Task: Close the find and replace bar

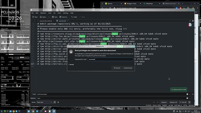Action: [193, 94]
